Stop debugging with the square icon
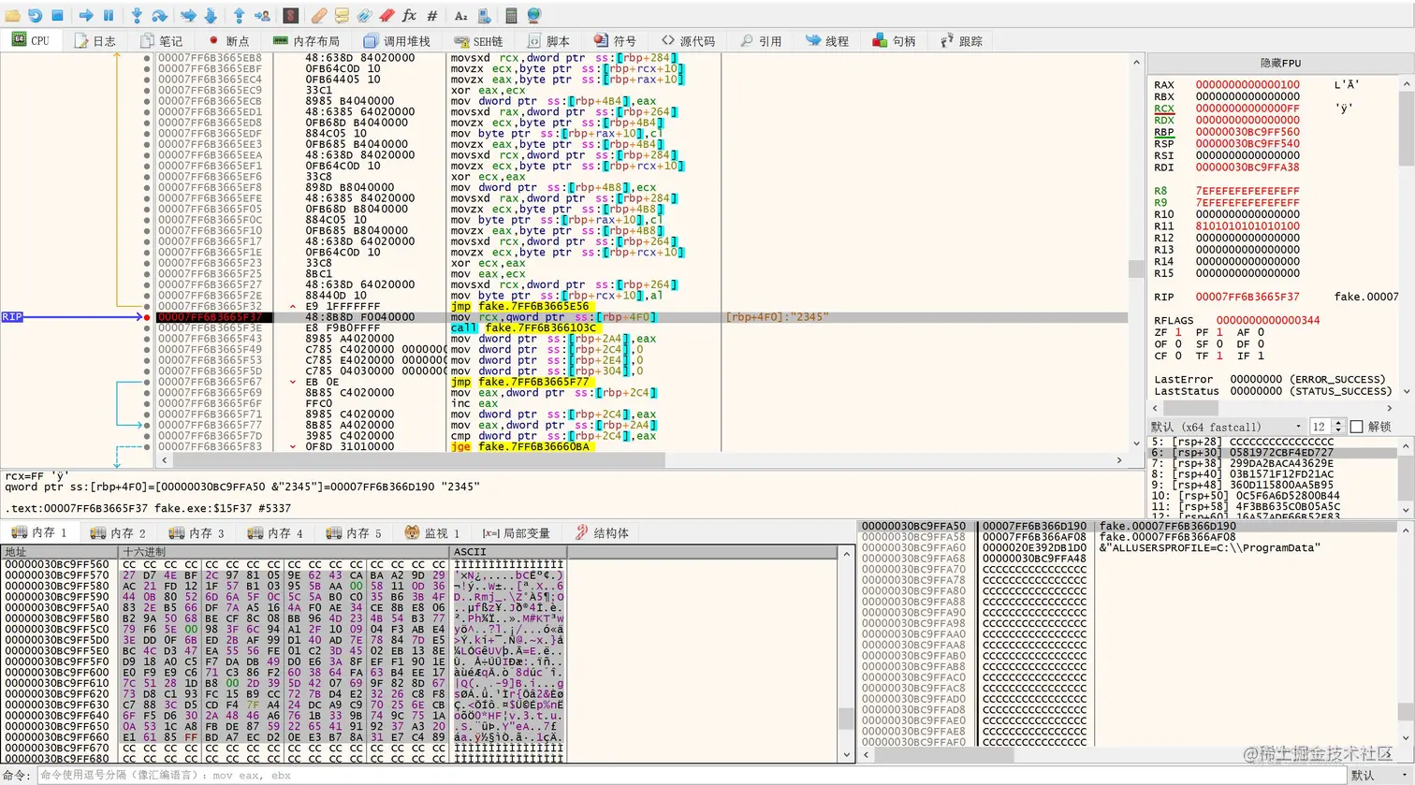This screenshot has width=1415, height=785. click(57, 16)
